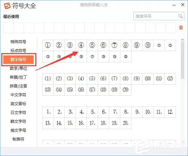The image size is (188, 156).
Task: Open the 标点符号 category
Action: (x=18, y=50)
